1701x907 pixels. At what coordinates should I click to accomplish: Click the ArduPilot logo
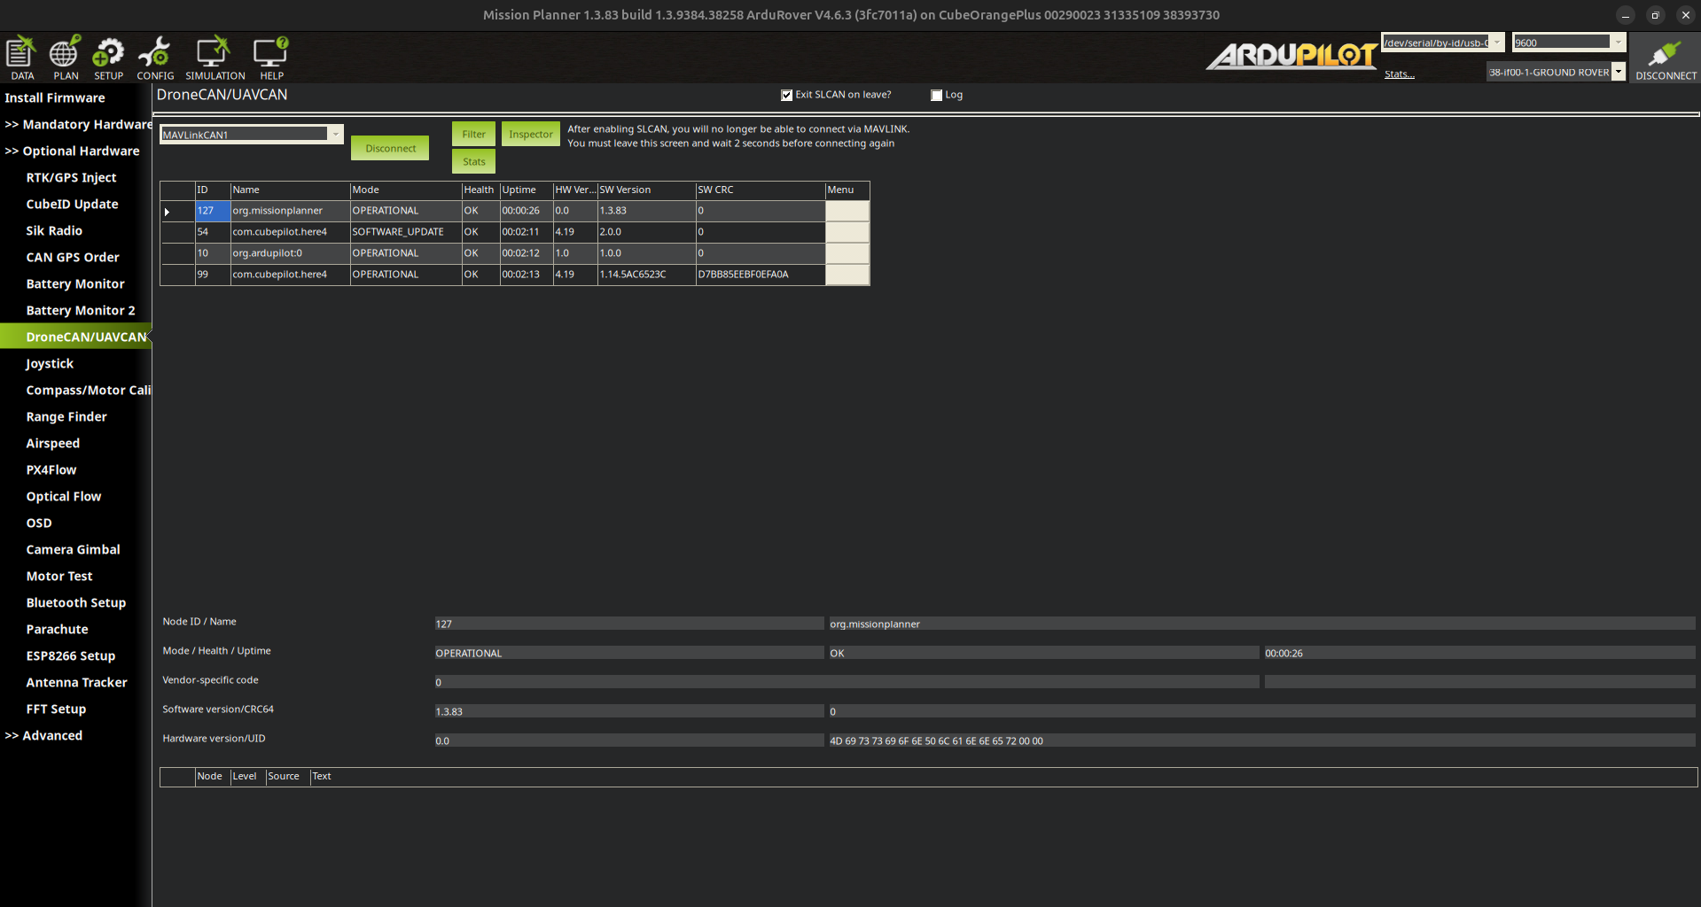1291,56
